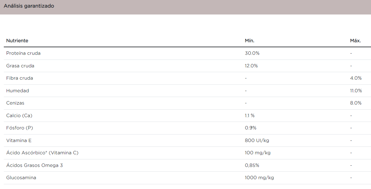Click the 800 UI/kg Vitamina E value

point(257,140)
